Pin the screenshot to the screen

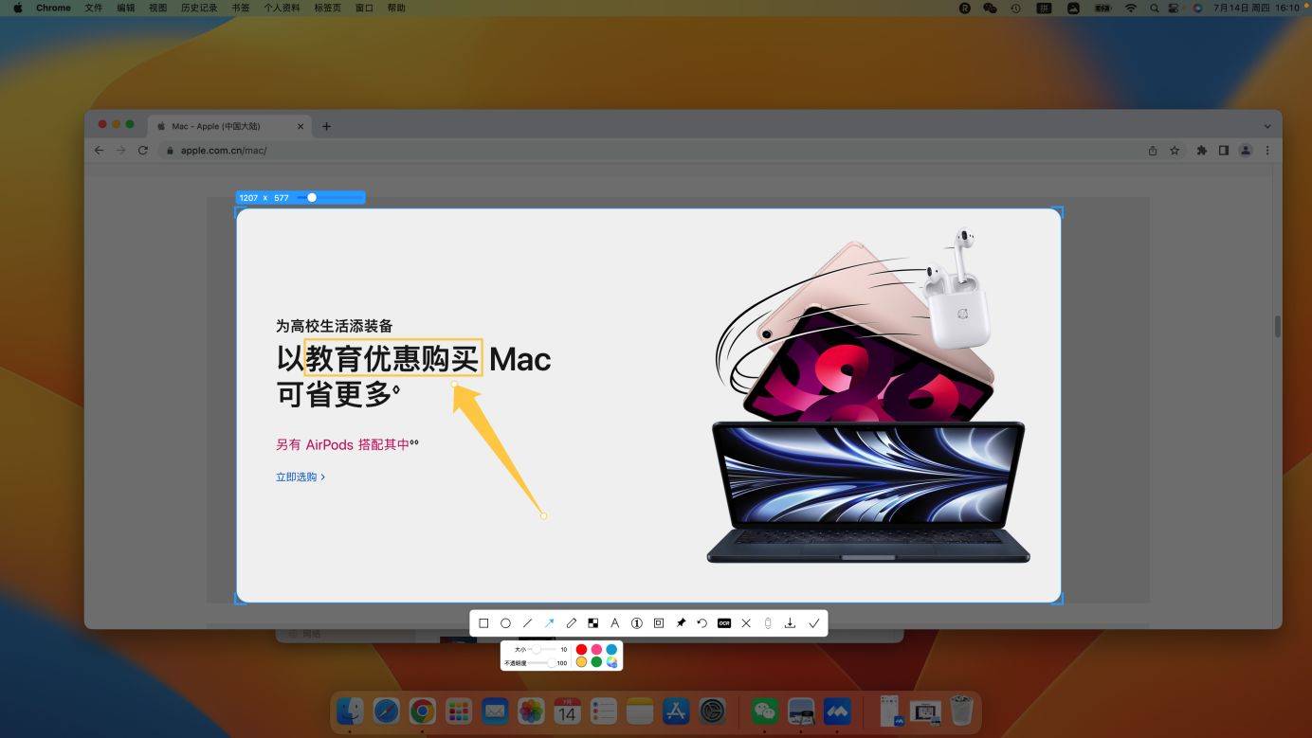click(681, 623)
